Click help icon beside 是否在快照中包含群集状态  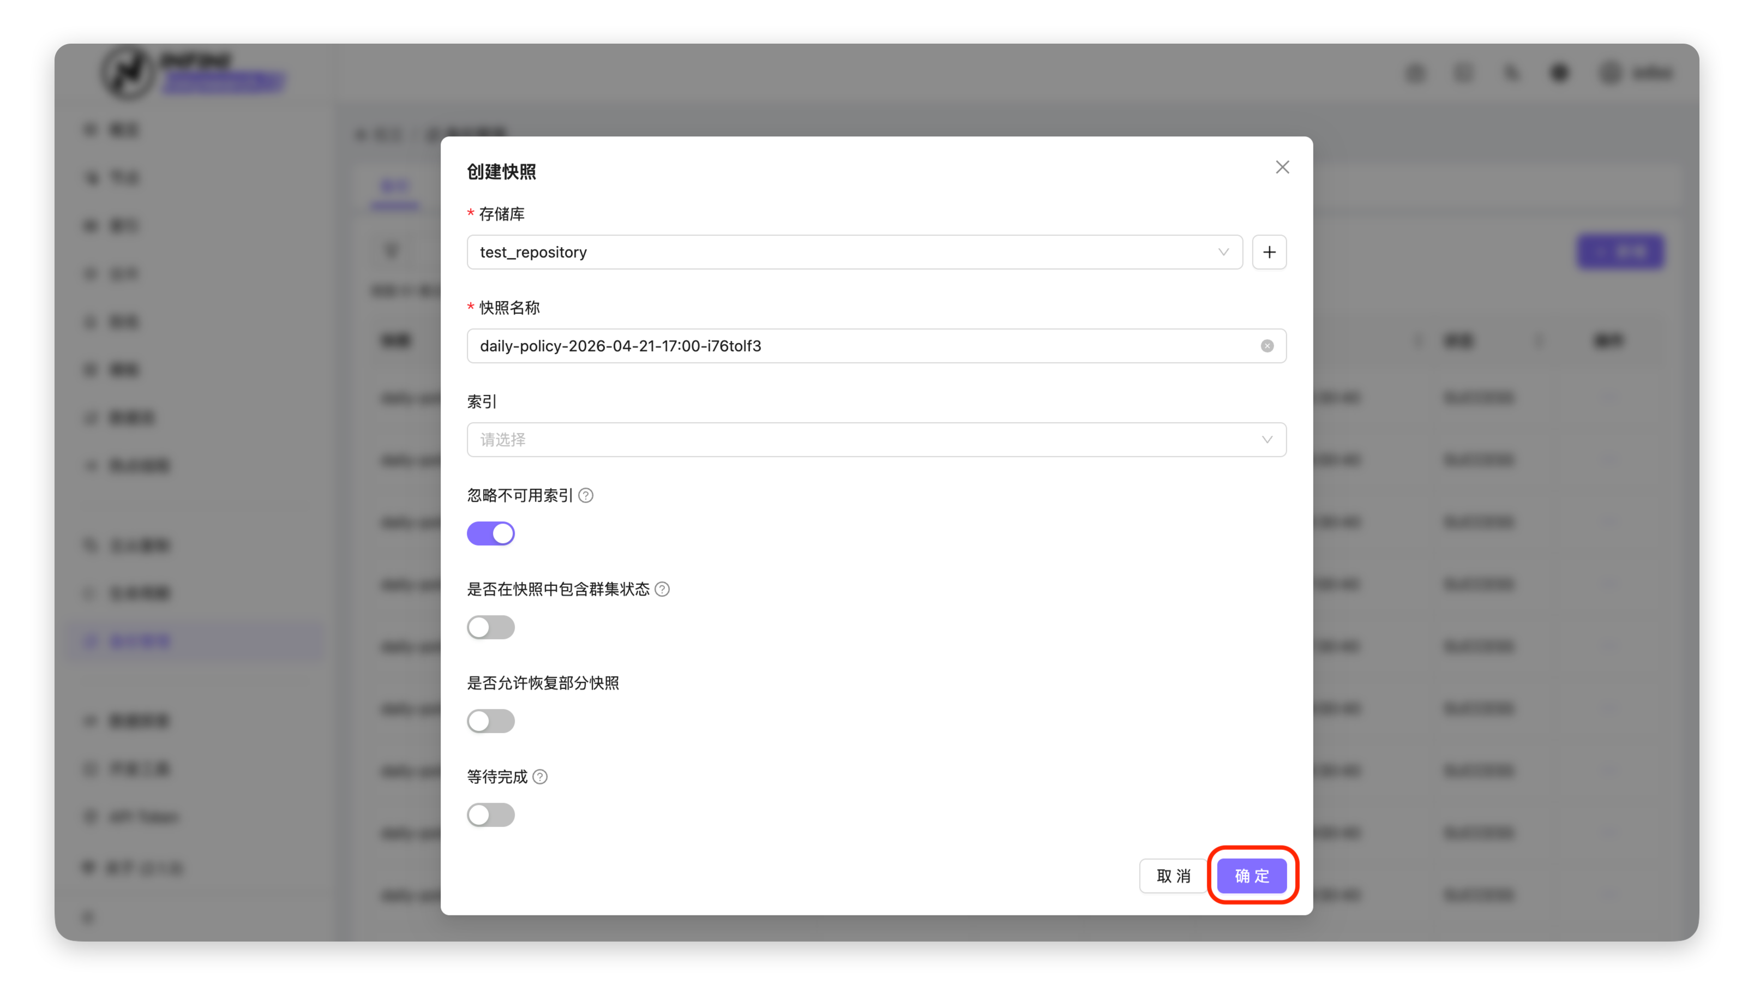coord(662,589)
